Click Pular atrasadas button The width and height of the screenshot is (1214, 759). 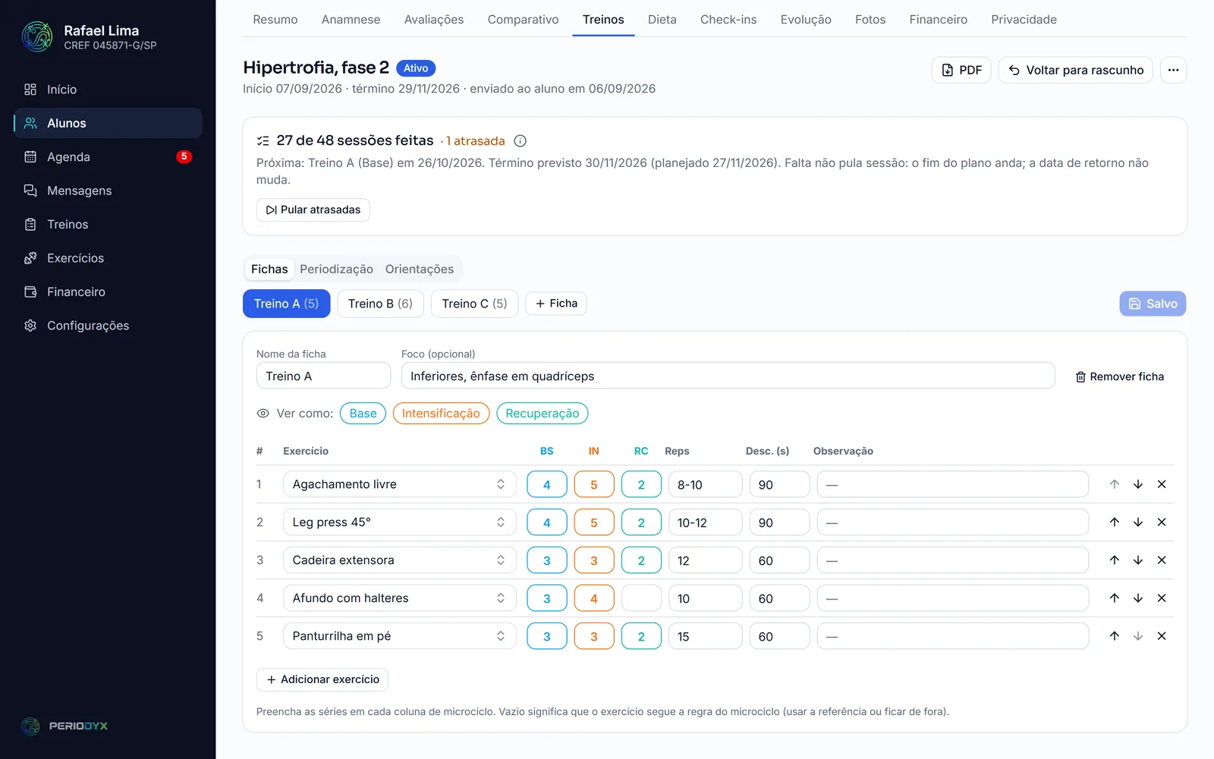pos(313,209)
